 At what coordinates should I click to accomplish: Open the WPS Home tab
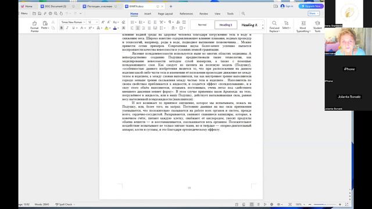27,6
